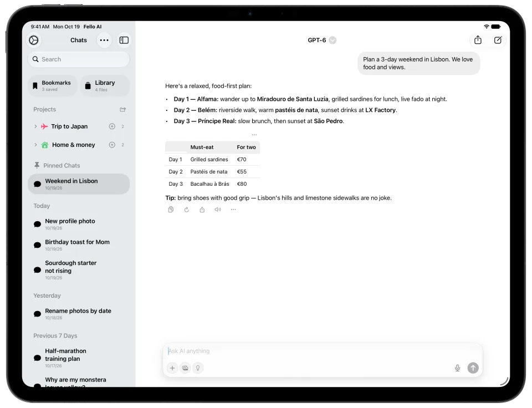532x408 pixels.
Task: Regenerate the assistant response
Action: coord(187,210)
